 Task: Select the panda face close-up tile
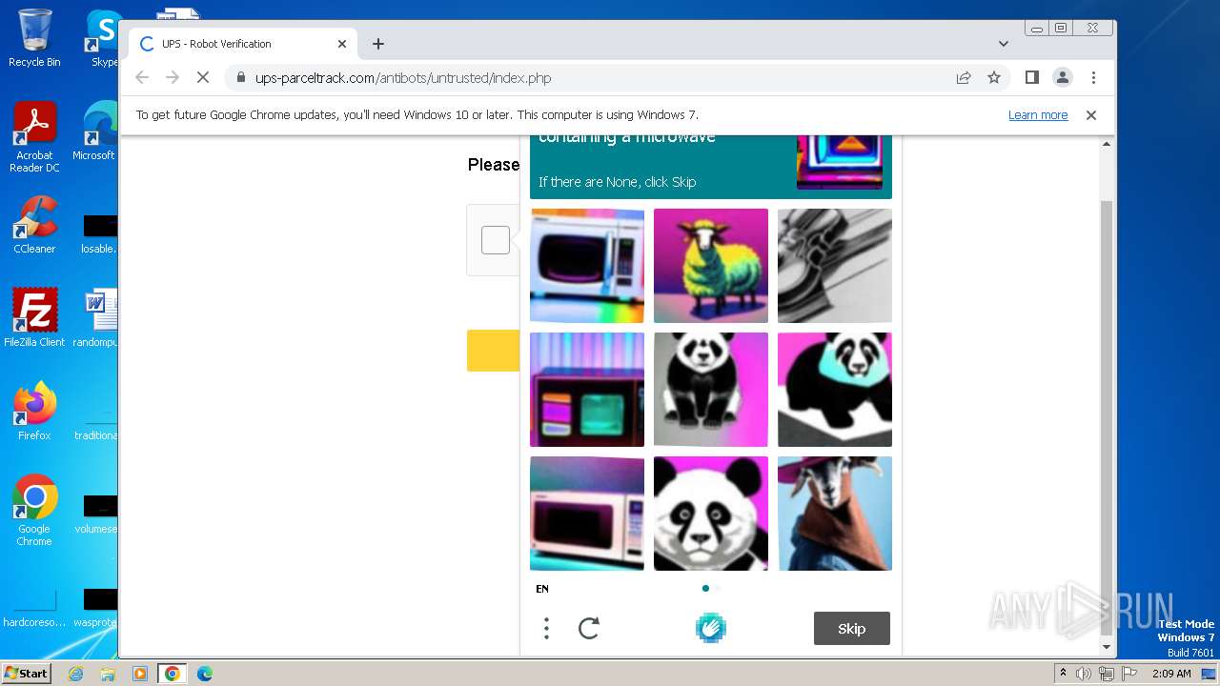pyautogui.click(x=711, y=514)
